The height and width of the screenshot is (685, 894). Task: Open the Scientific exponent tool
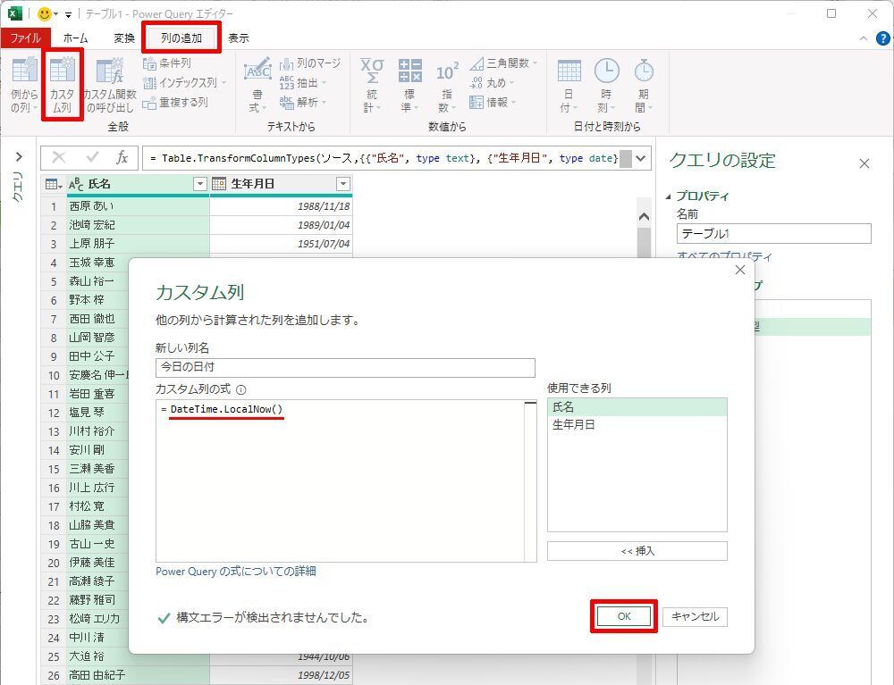point(446,85)
